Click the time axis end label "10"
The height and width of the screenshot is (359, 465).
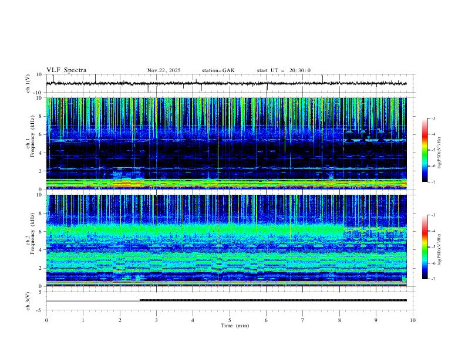(413, 320)
